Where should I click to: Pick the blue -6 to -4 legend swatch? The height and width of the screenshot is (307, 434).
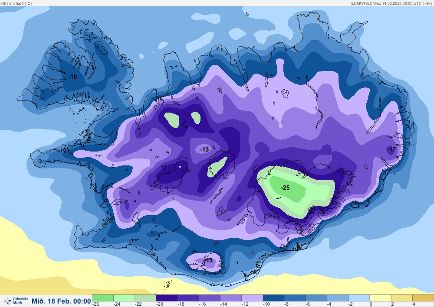[x=316, y=298]
